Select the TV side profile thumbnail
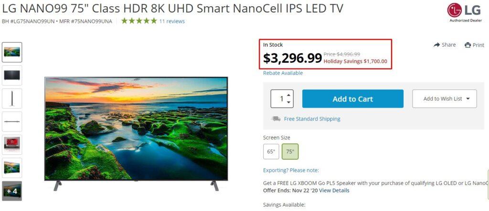The width and height of the screenshot is (489, 211). (x=12, y=98)
